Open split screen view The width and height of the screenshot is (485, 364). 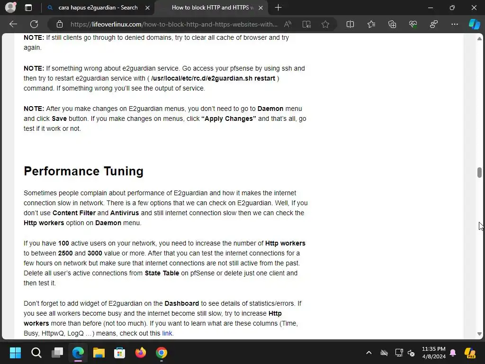pyautogui.click(x=350, y=24)
